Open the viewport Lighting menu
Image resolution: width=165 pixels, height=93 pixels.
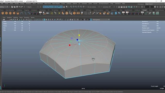click(15, 18)
